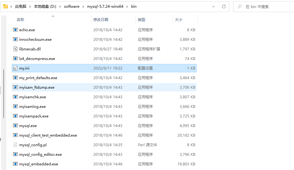Select the myisamchk.exe file name
The image size is (294, 170).
[32, 97]
